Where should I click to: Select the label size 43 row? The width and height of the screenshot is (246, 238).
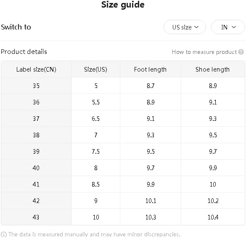[123, 217]
